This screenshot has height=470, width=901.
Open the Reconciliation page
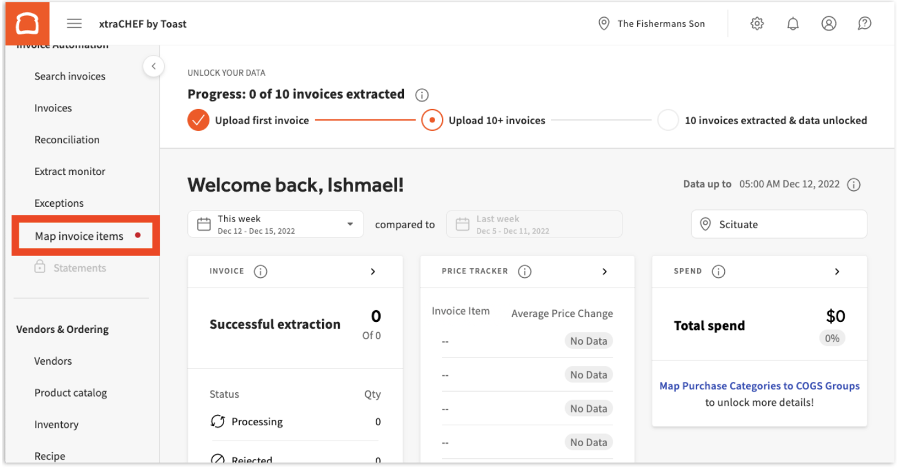[x=67, y=140]
